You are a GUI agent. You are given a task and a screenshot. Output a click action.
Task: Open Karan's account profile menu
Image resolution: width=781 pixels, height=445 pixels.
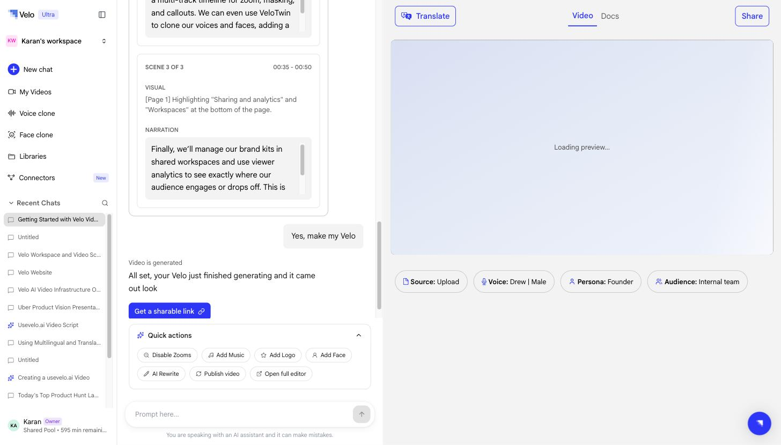(58, 426)
